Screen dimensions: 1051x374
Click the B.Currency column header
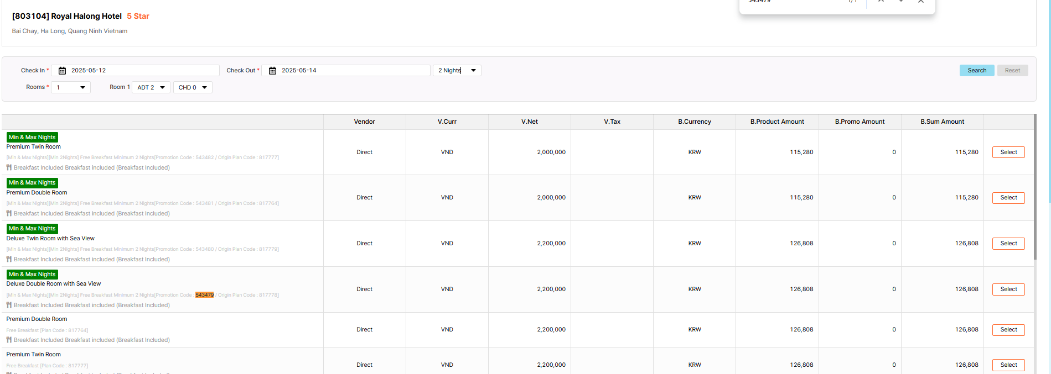pos(695,122)
